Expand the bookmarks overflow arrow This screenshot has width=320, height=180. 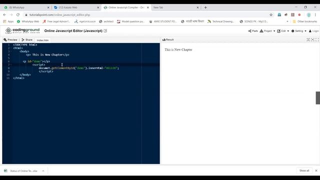tap(287, 21)
